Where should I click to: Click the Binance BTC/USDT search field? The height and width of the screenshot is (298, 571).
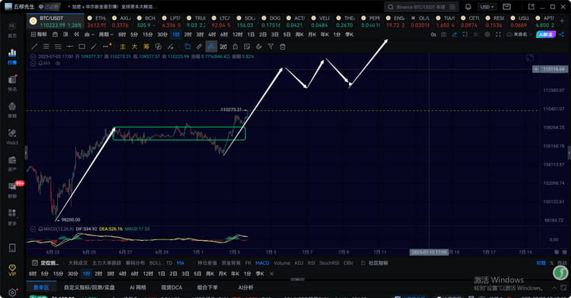(x=421, y=7)
